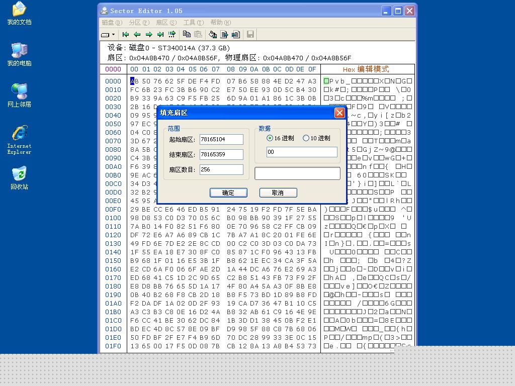Click the first sector arrow icon

coord(126,35)
